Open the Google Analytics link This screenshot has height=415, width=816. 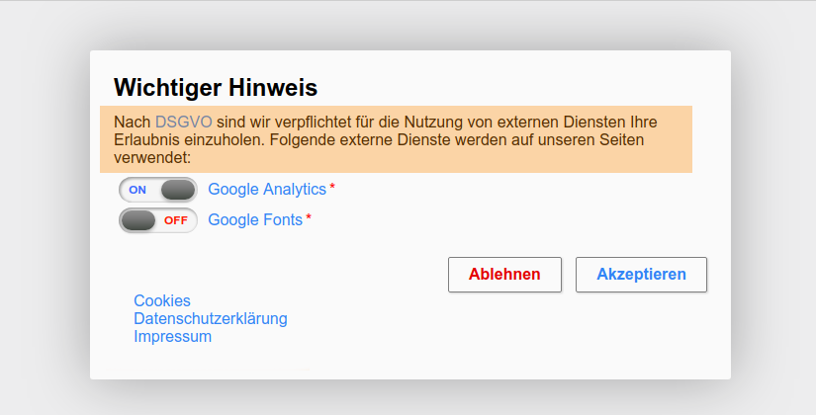(267, 189)
